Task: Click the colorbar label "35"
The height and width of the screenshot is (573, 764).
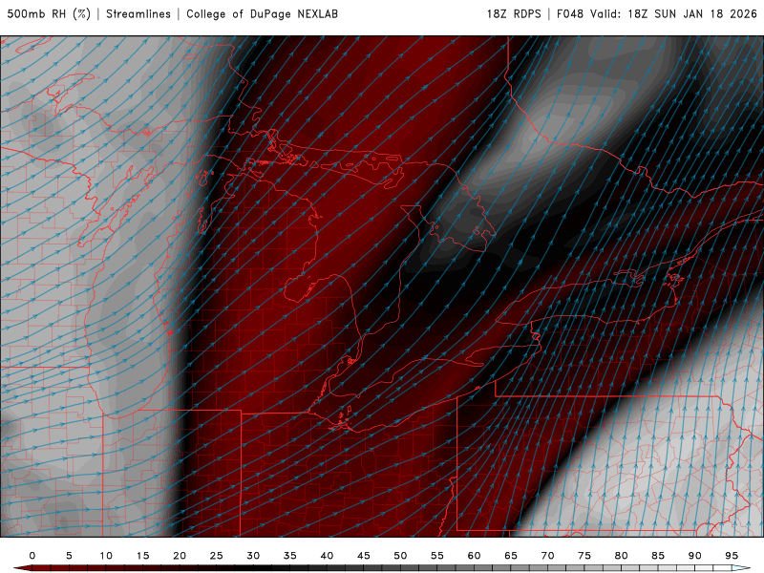Action: coord(290,556)
